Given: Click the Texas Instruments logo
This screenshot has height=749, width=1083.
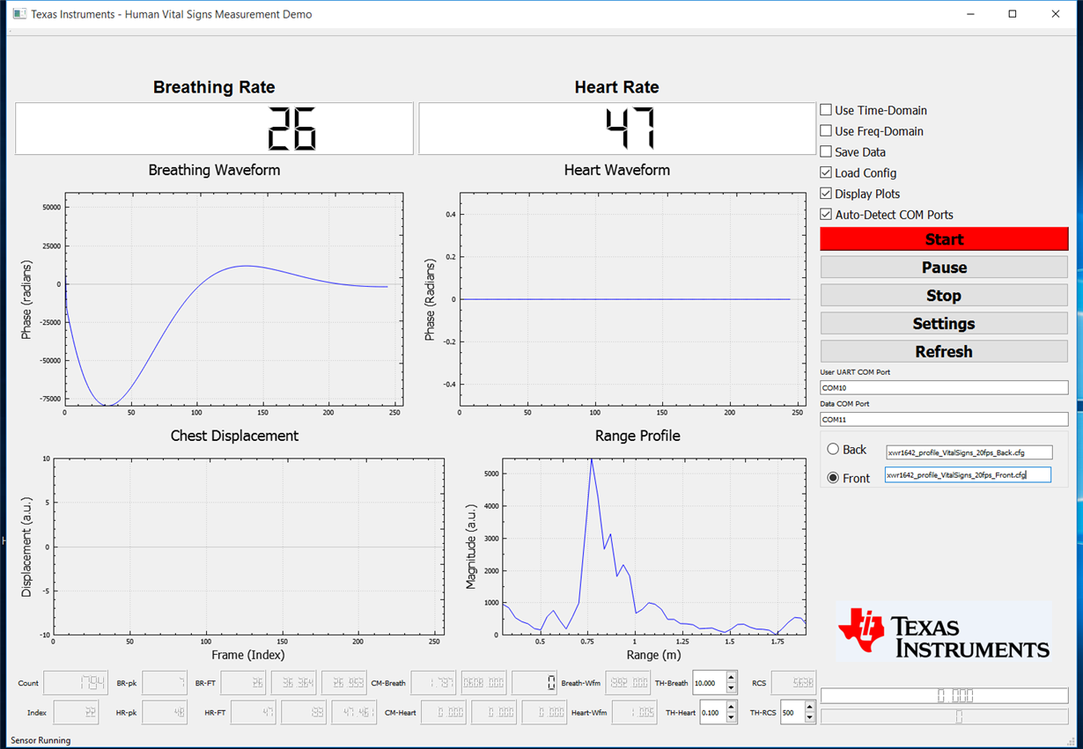Looking at the screenshot, I should coord(944,632).
